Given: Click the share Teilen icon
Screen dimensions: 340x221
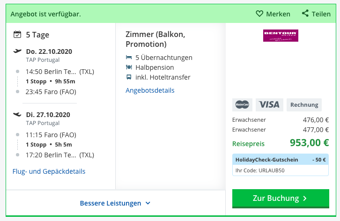Looking at the screenshot, I should 305,13.
